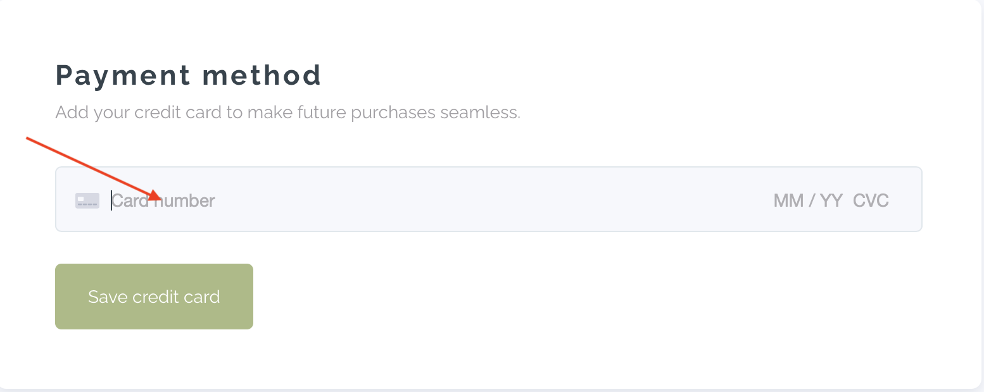Click the 'future purchases' words in the subtitle
The width and height of the screenshot is (984, 392).
372,113
